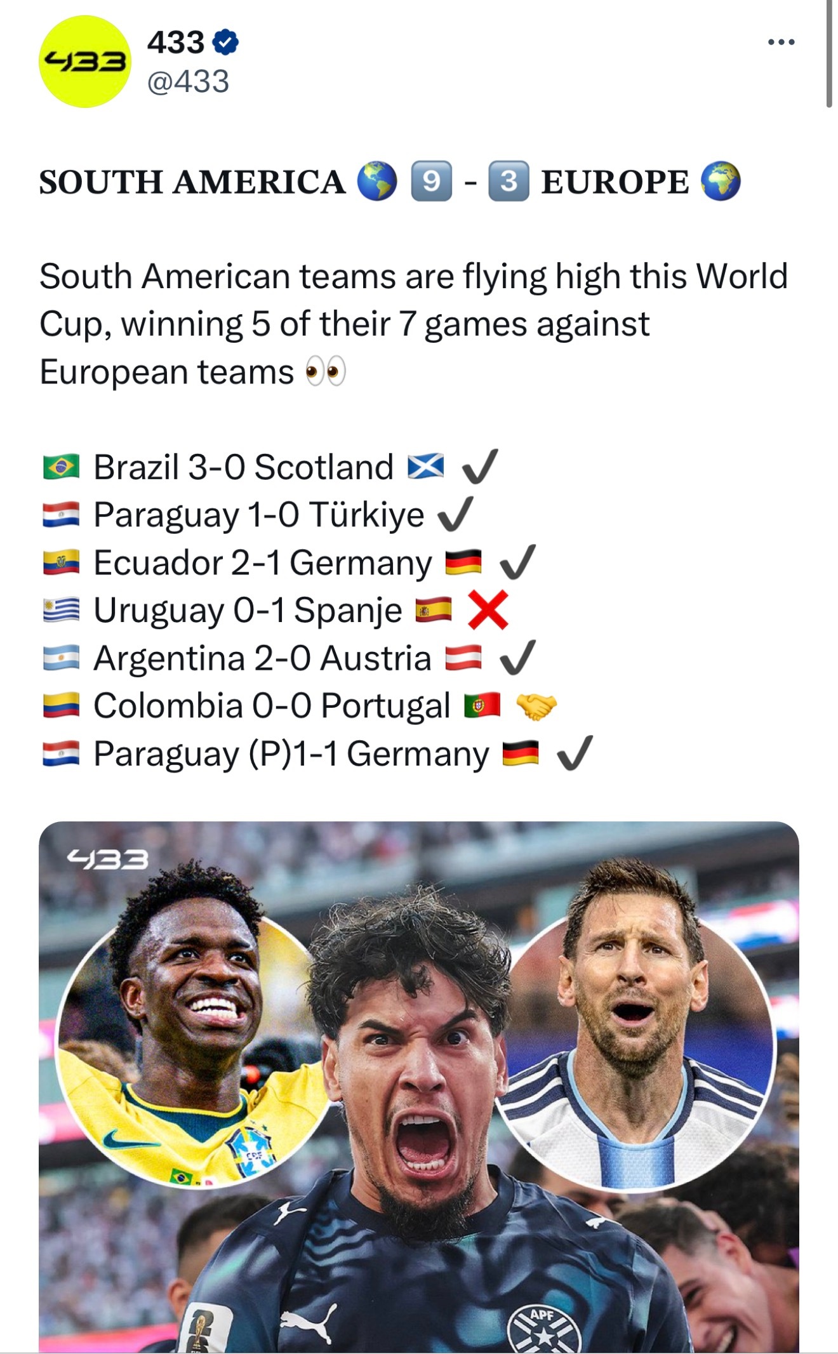
Task: Click the red cross mark on Uruguay line
Action: point(488,610)
